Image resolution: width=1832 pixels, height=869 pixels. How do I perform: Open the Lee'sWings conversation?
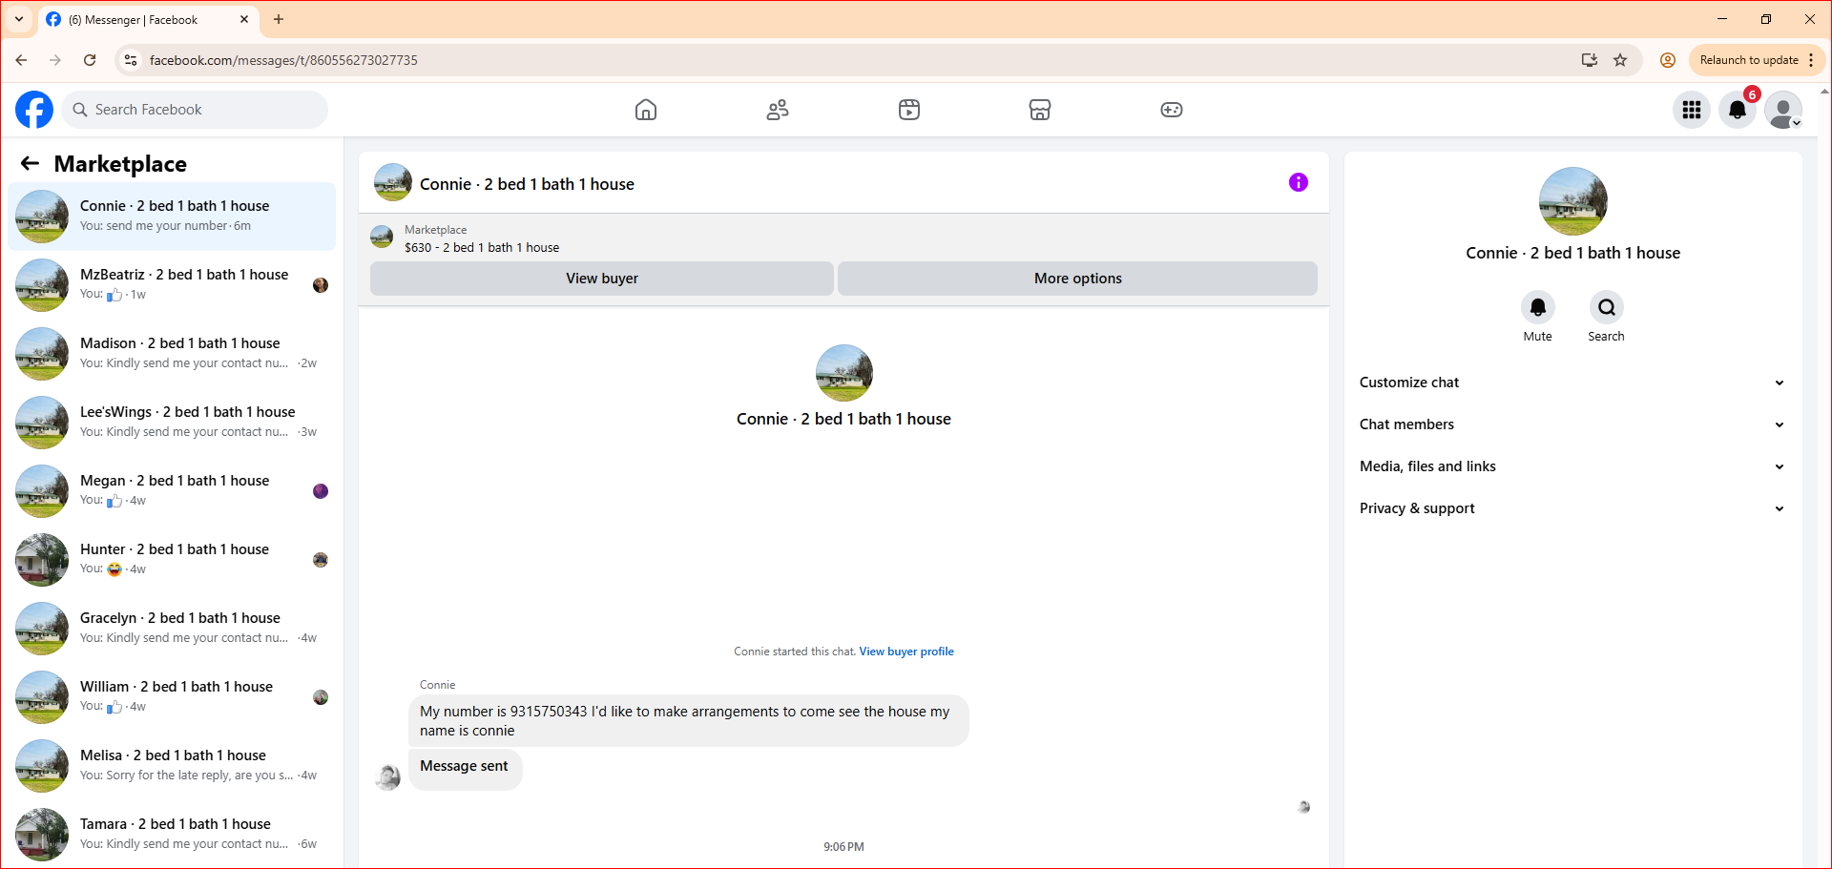(x=172, y=423)
